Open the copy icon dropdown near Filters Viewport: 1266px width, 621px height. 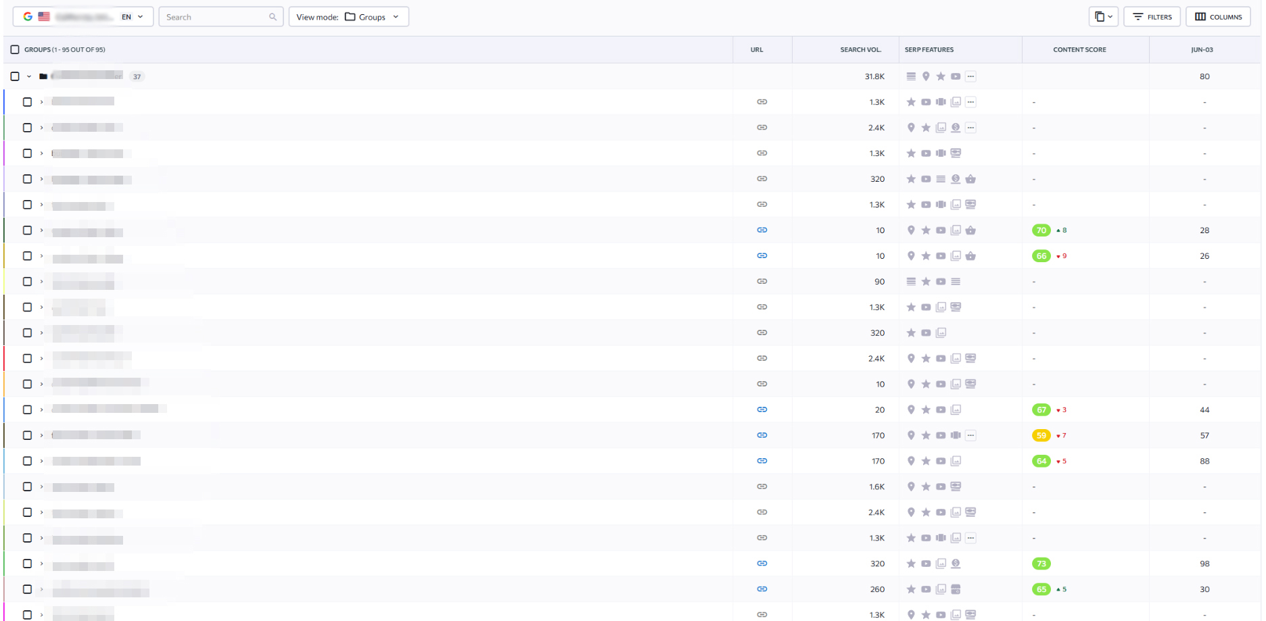click(1103, 17)
